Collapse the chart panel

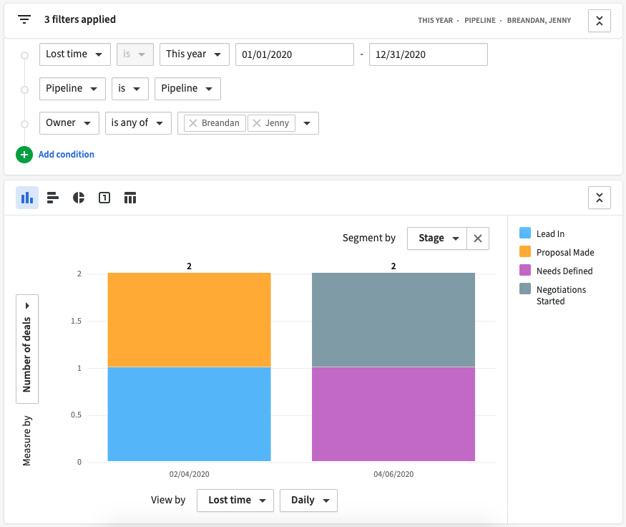click(x=600, y=198)
